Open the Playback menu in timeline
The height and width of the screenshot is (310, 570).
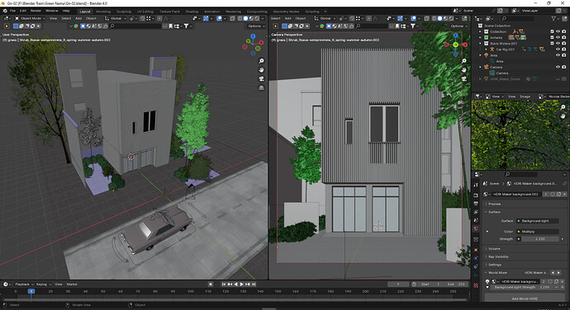point(24,284)
